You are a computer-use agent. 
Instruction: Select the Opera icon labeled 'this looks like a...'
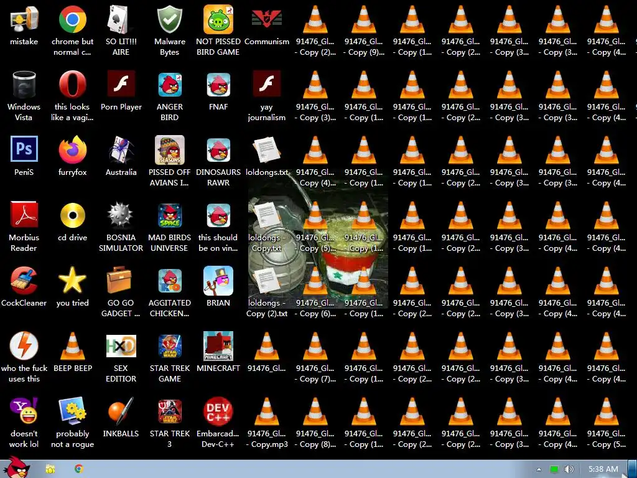click(x=72, y=85)
